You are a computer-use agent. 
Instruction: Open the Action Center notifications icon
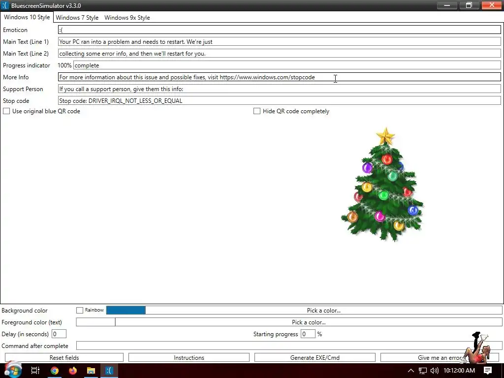tap(488, 371)
